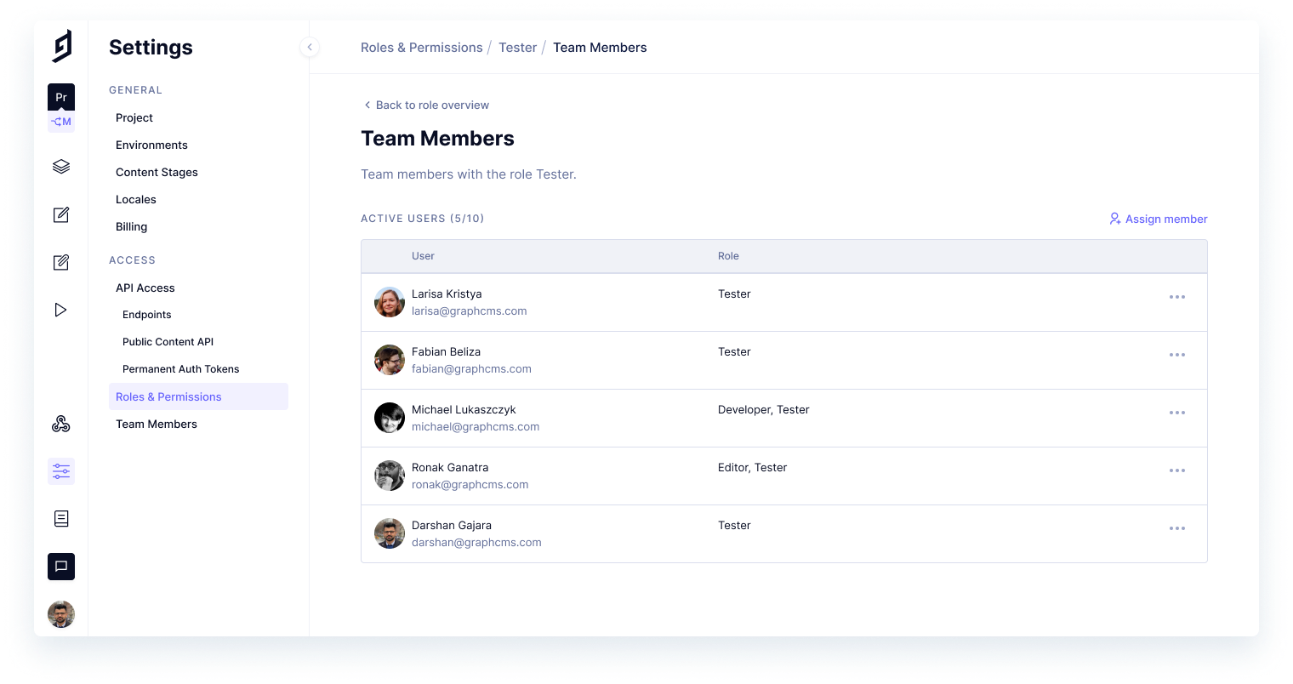Go to Permanent Auth Tokens subsection
Viewport: 1293px width, 684px height.
181,369
